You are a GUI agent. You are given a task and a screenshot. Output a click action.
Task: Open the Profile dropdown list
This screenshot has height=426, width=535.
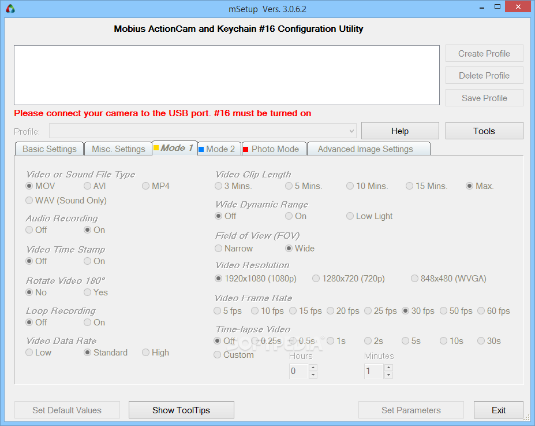point(203,131)
